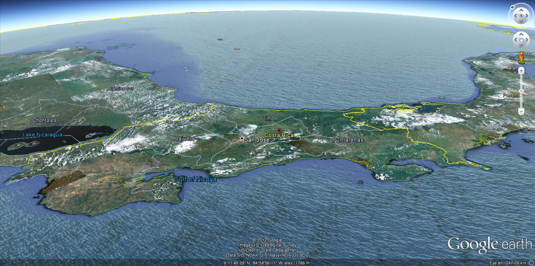Click the zoom slider handle
The height and width of the screenshot is (266, 535).
[521, 91]
